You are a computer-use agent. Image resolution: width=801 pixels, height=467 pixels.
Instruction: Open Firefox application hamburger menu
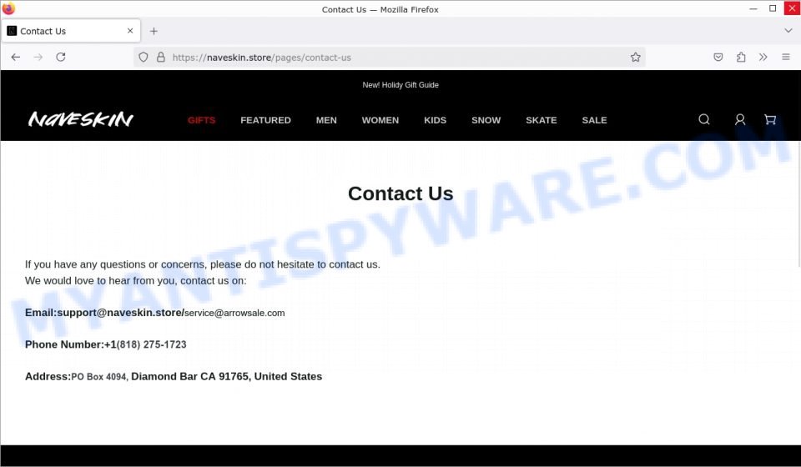(786, 58)
